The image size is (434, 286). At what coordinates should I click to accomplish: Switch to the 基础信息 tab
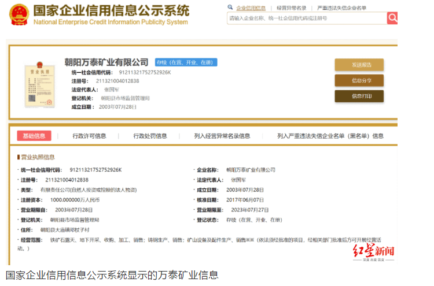(x=34, y=136)
